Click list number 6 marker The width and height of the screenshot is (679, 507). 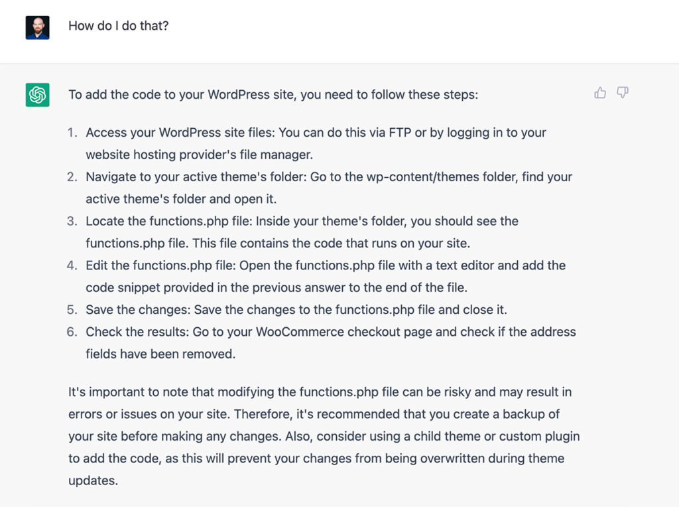[x=72, y=332]
